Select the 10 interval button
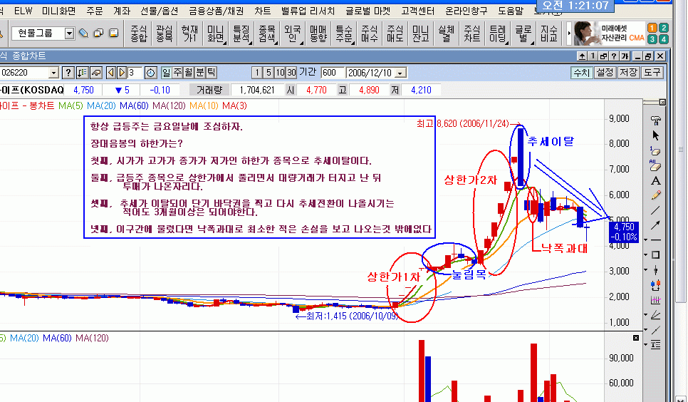The image size is (688, 402). (x=280, y=73)
